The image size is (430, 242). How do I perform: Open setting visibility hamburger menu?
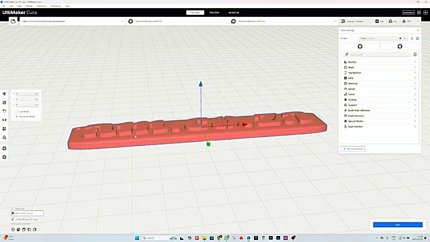point(415,54)
